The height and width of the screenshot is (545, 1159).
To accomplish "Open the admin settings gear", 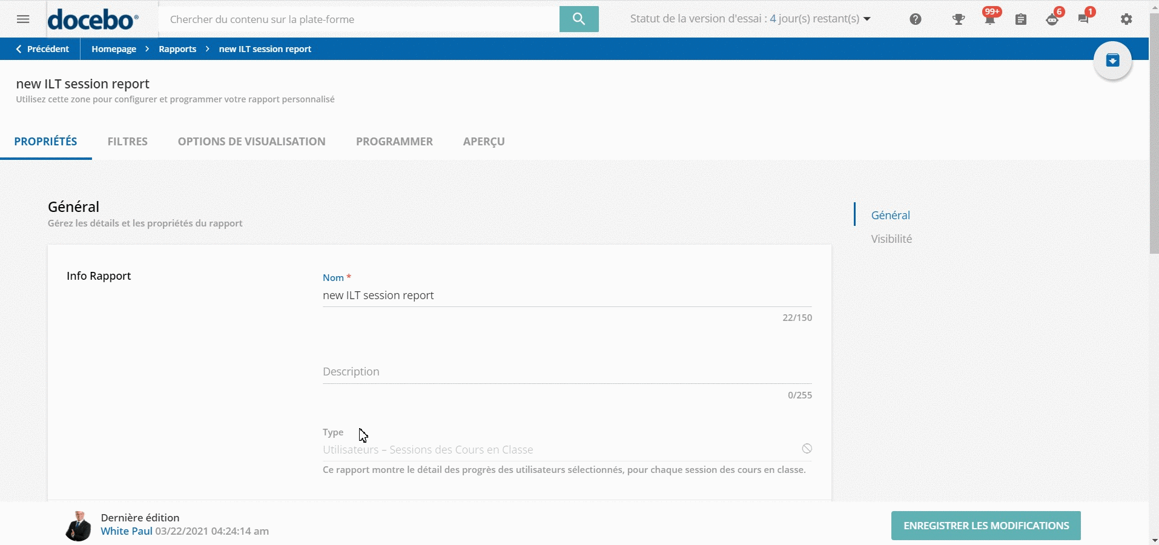I will (1126, 19).
